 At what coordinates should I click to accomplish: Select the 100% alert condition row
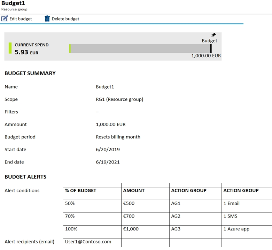pos(168,232)
